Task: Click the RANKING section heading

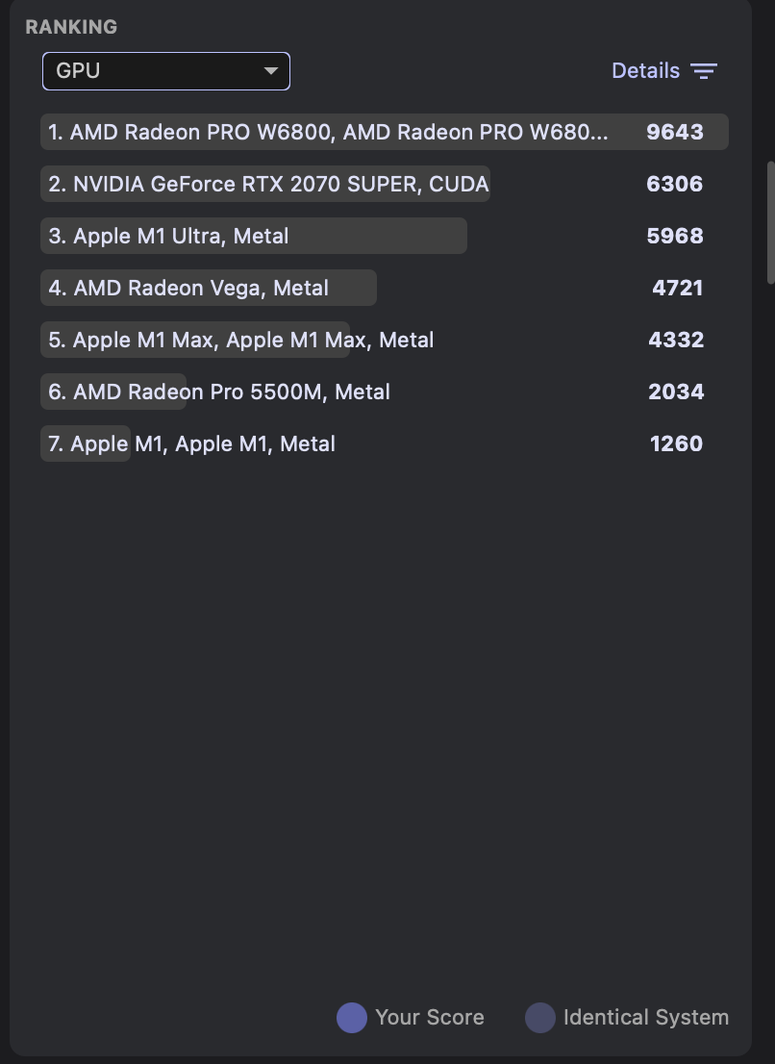Action: (x=71, y=27)
